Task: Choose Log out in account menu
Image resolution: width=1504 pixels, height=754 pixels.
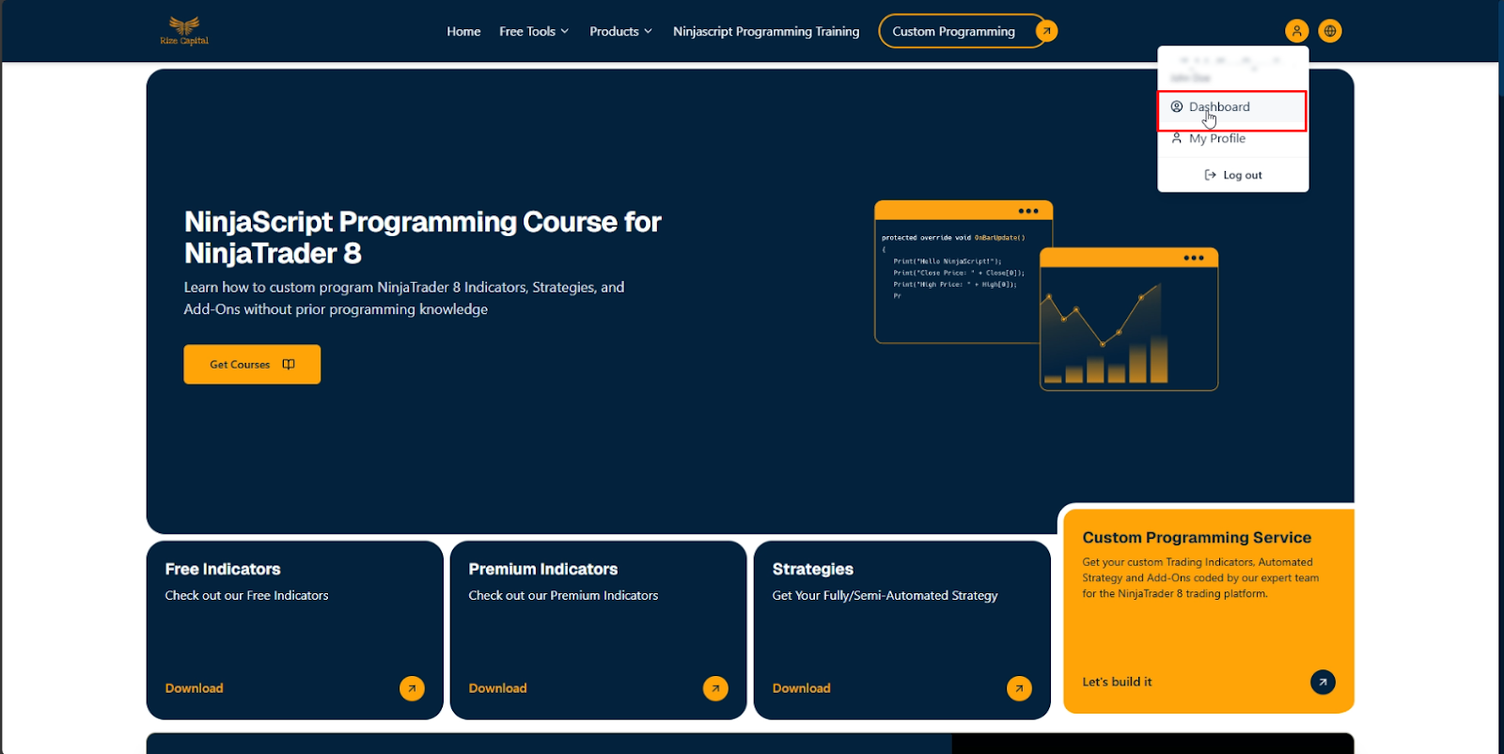Action: [x=1233, y=175]
